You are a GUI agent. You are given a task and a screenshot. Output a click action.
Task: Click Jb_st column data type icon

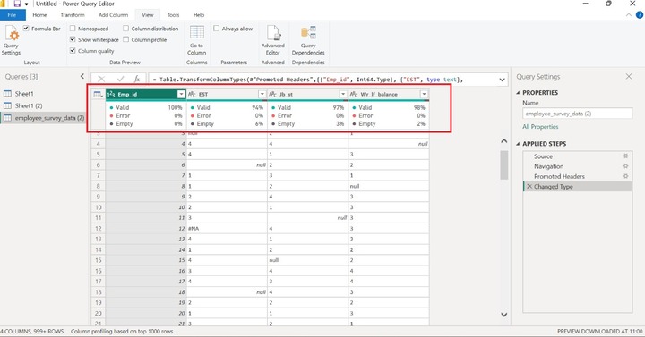272,95
